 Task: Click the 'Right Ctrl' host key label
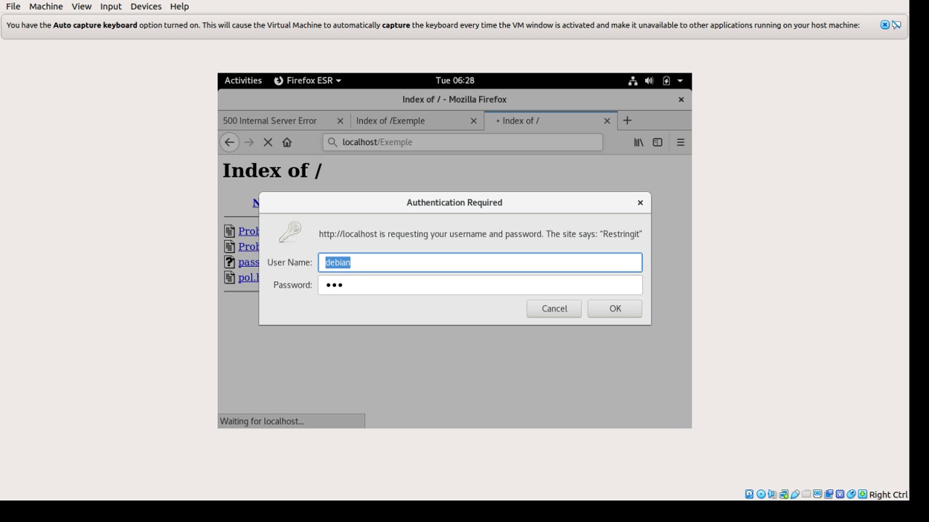point(888,494)
